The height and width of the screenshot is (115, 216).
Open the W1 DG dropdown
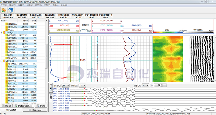pyautogui.click(x=82, y=86)
